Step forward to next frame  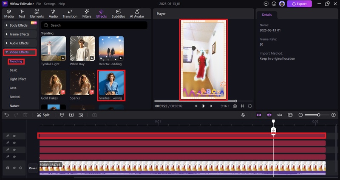click(211, 106)
